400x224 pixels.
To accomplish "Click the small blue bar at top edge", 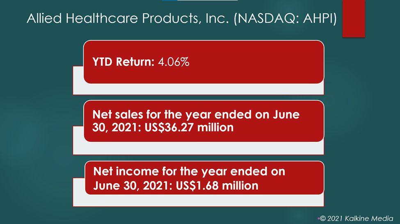I will (x=170, y=0).
